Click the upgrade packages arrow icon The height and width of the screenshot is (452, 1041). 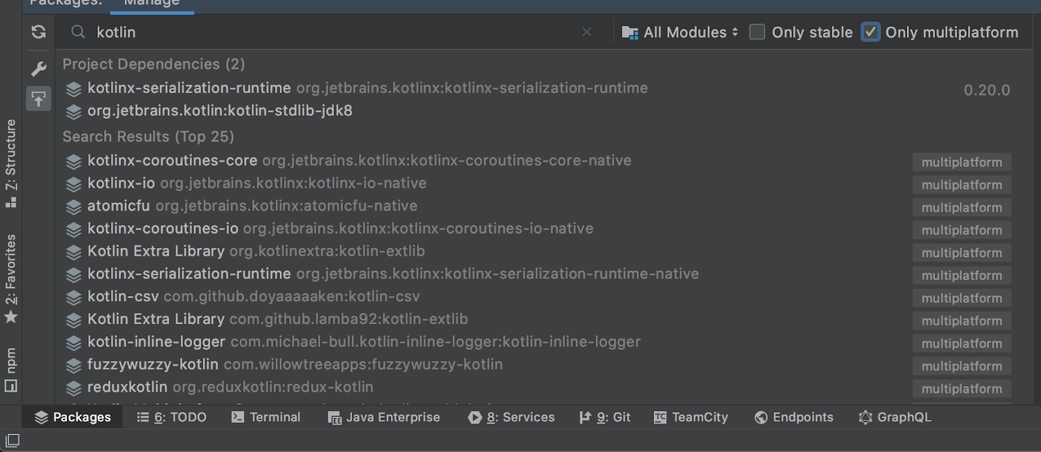[x=38, y=99]
